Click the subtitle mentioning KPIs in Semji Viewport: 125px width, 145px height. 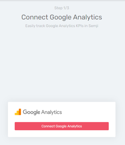coord(62,26)
